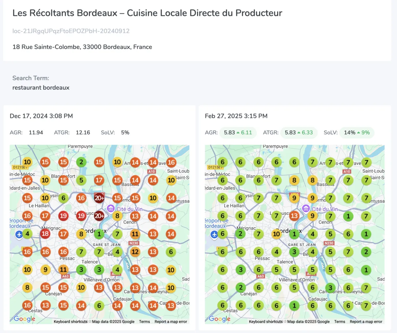Screen dimensions: 397x333
Task: Click rank 5 marker on Dec 17 map
Action: tap(81, 180)
